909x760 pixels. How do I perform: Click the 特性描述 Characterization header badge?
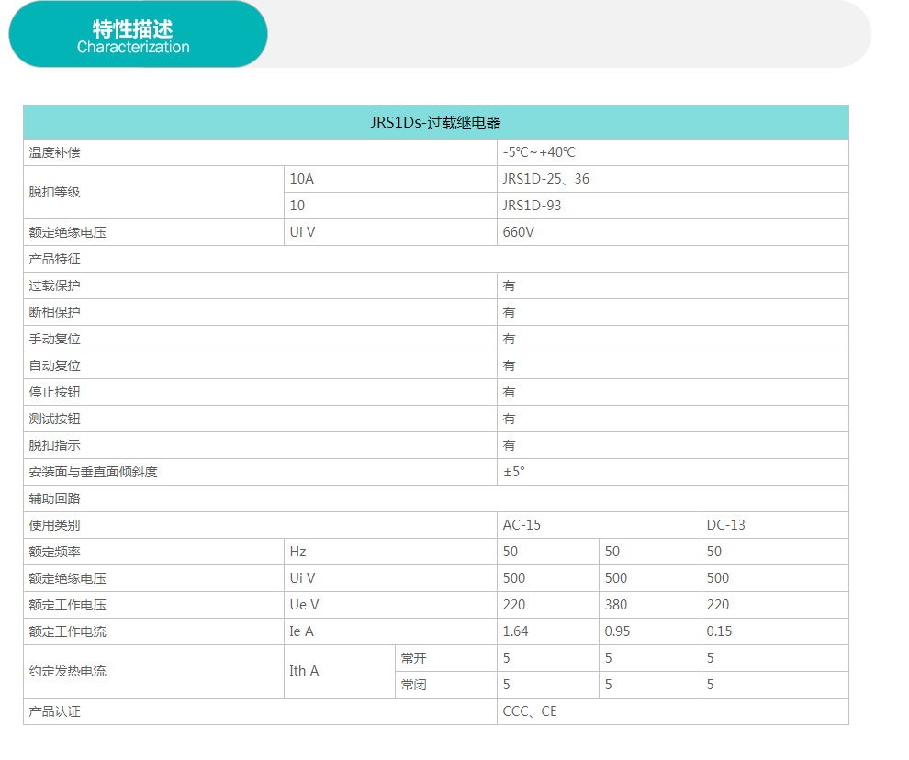point(138,35)
